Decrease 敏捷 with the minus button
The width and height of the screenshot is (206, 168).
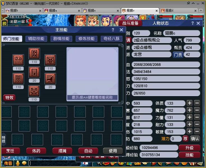tap(197, 132)
